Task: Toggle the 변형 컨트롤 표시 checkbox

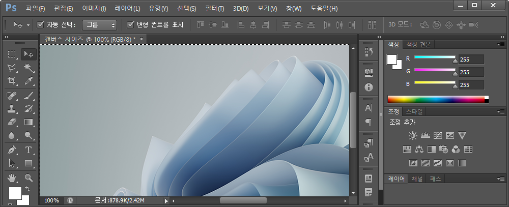Action: [130, 24]
